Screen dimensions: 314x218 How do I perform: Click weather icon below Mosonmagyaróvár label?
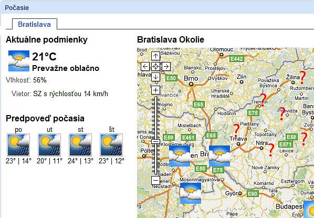tap(191, 193)
